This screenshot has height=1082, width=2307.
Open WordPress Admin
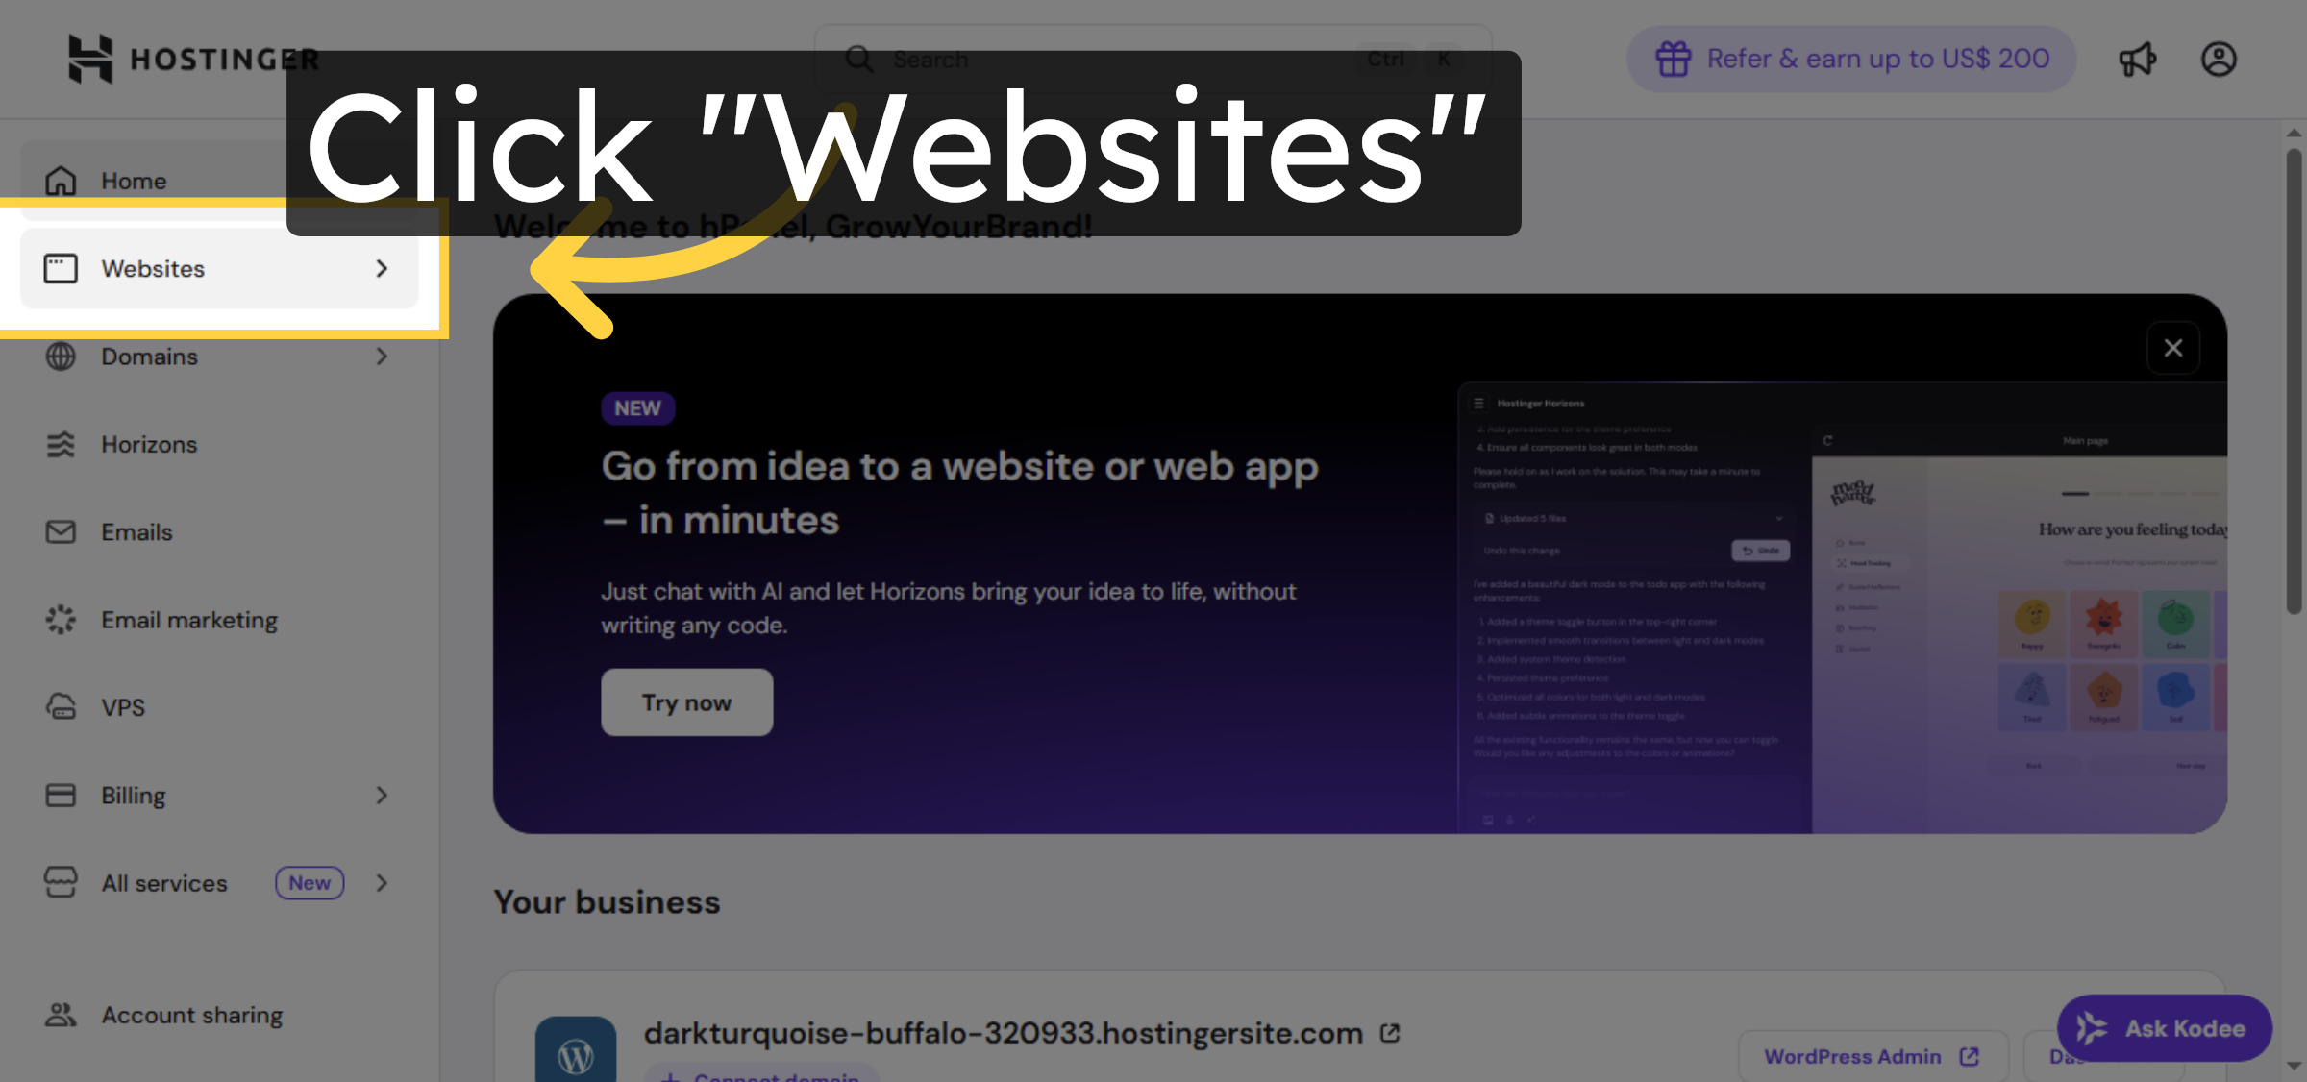coord(1871,1055)
